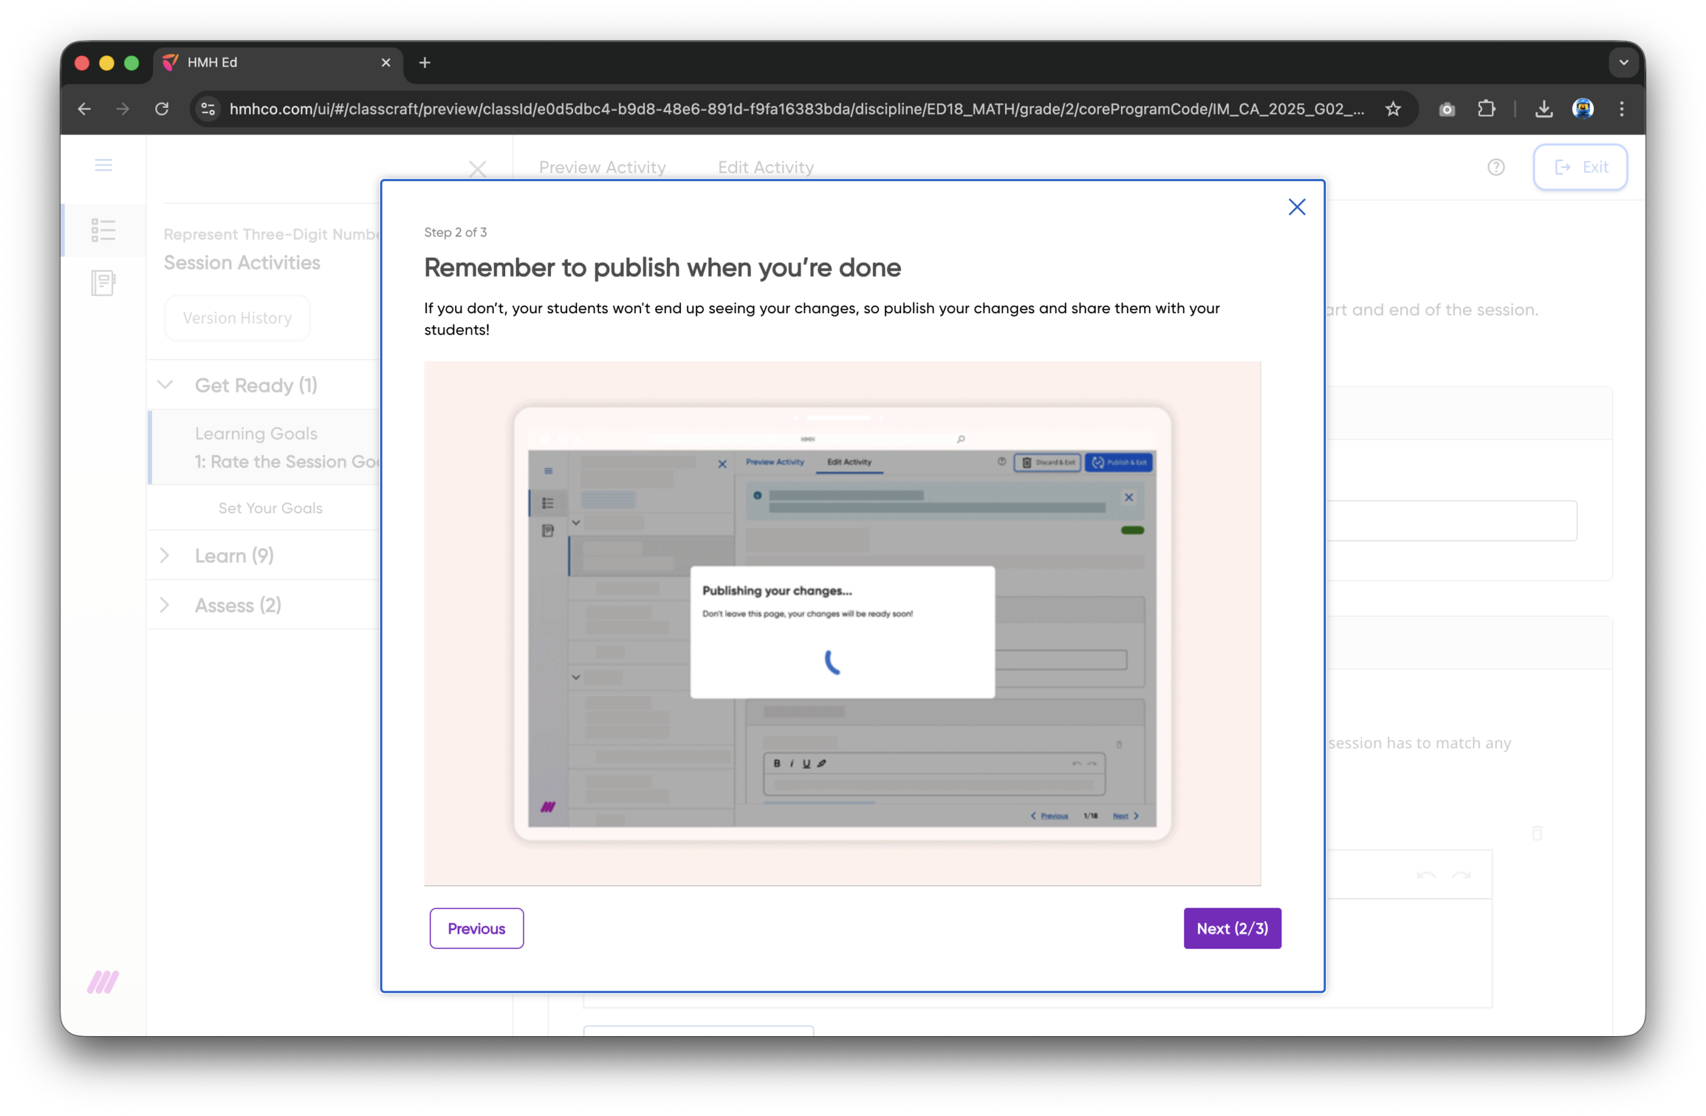Expand the Assess (2) section
Image resolution: width=1706 pixels, height=1116 pixels.
tap(165, 605)
